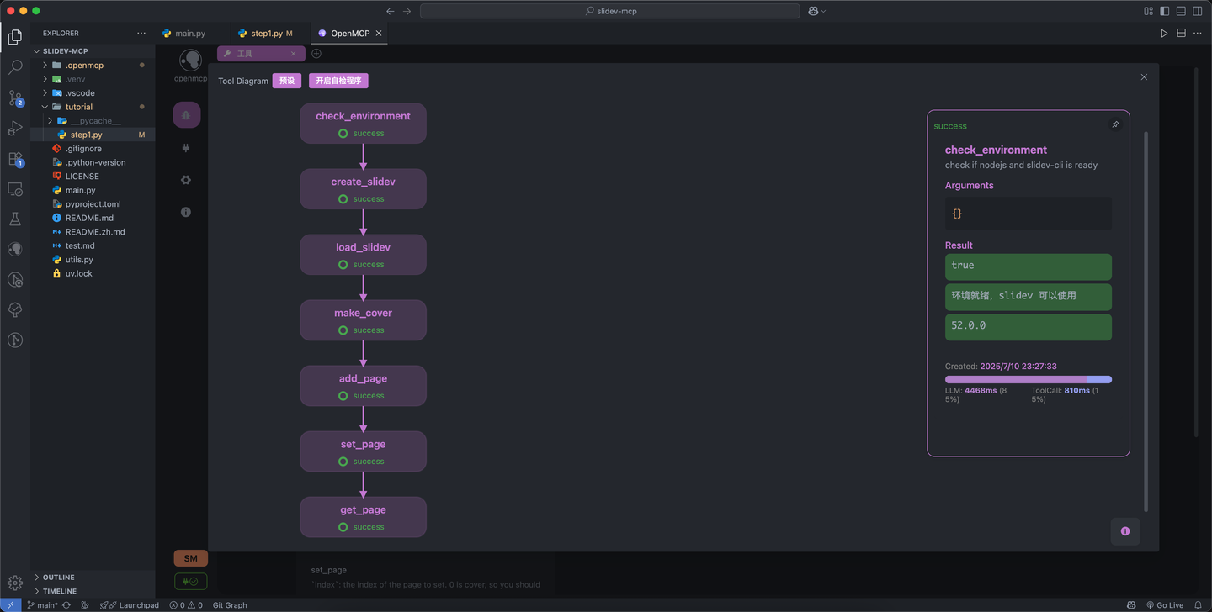Click the 预设 button
The image size is (1212, 612).
point(287,81)
